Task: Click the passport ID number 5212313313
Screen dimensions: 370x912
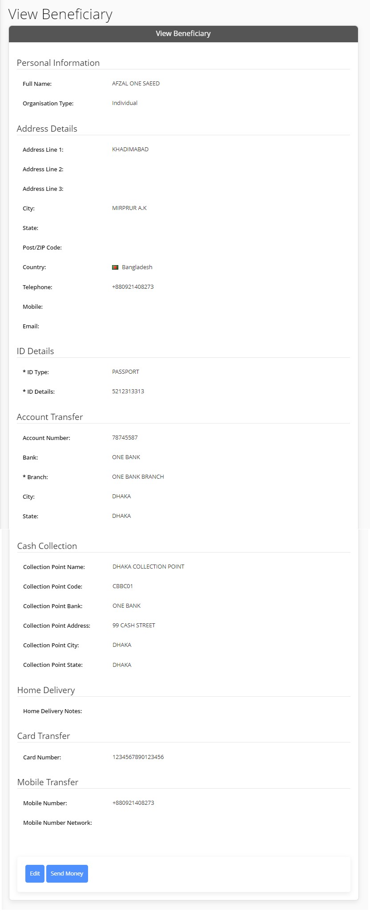Action: pyautogui.click(x=128, y=391)
